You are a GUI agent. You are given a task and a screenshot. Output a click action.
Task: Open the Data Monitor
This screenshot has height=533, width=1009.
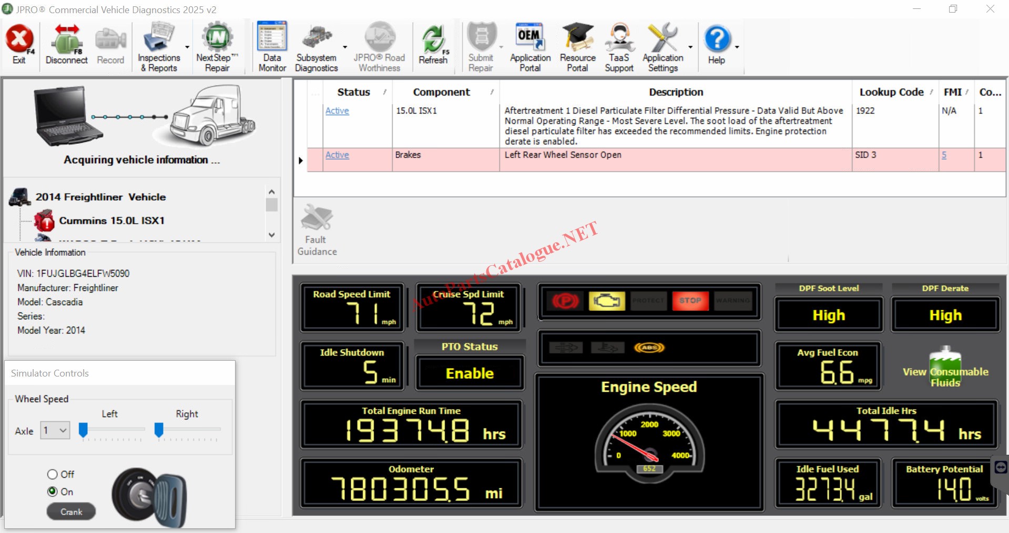[272, 46]
